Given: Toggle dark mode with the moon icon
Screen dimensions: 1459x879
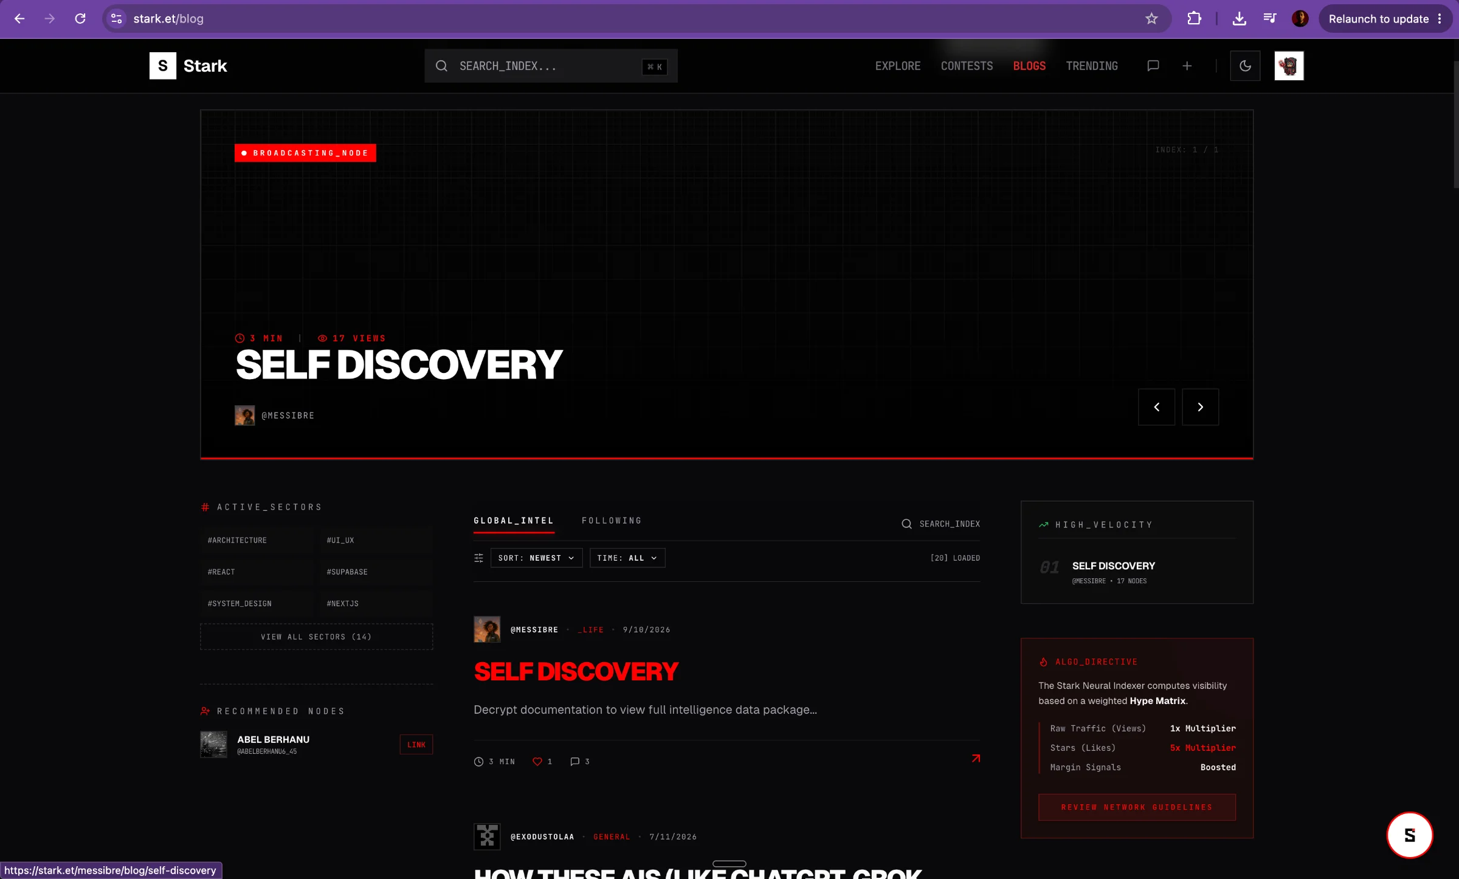Looking at the screenshot, I should (1245, 66).
